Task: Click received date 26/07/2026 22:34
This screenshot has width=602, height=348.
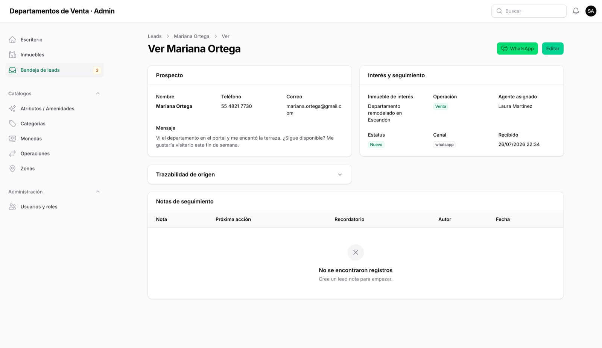Action: [519, 145]
